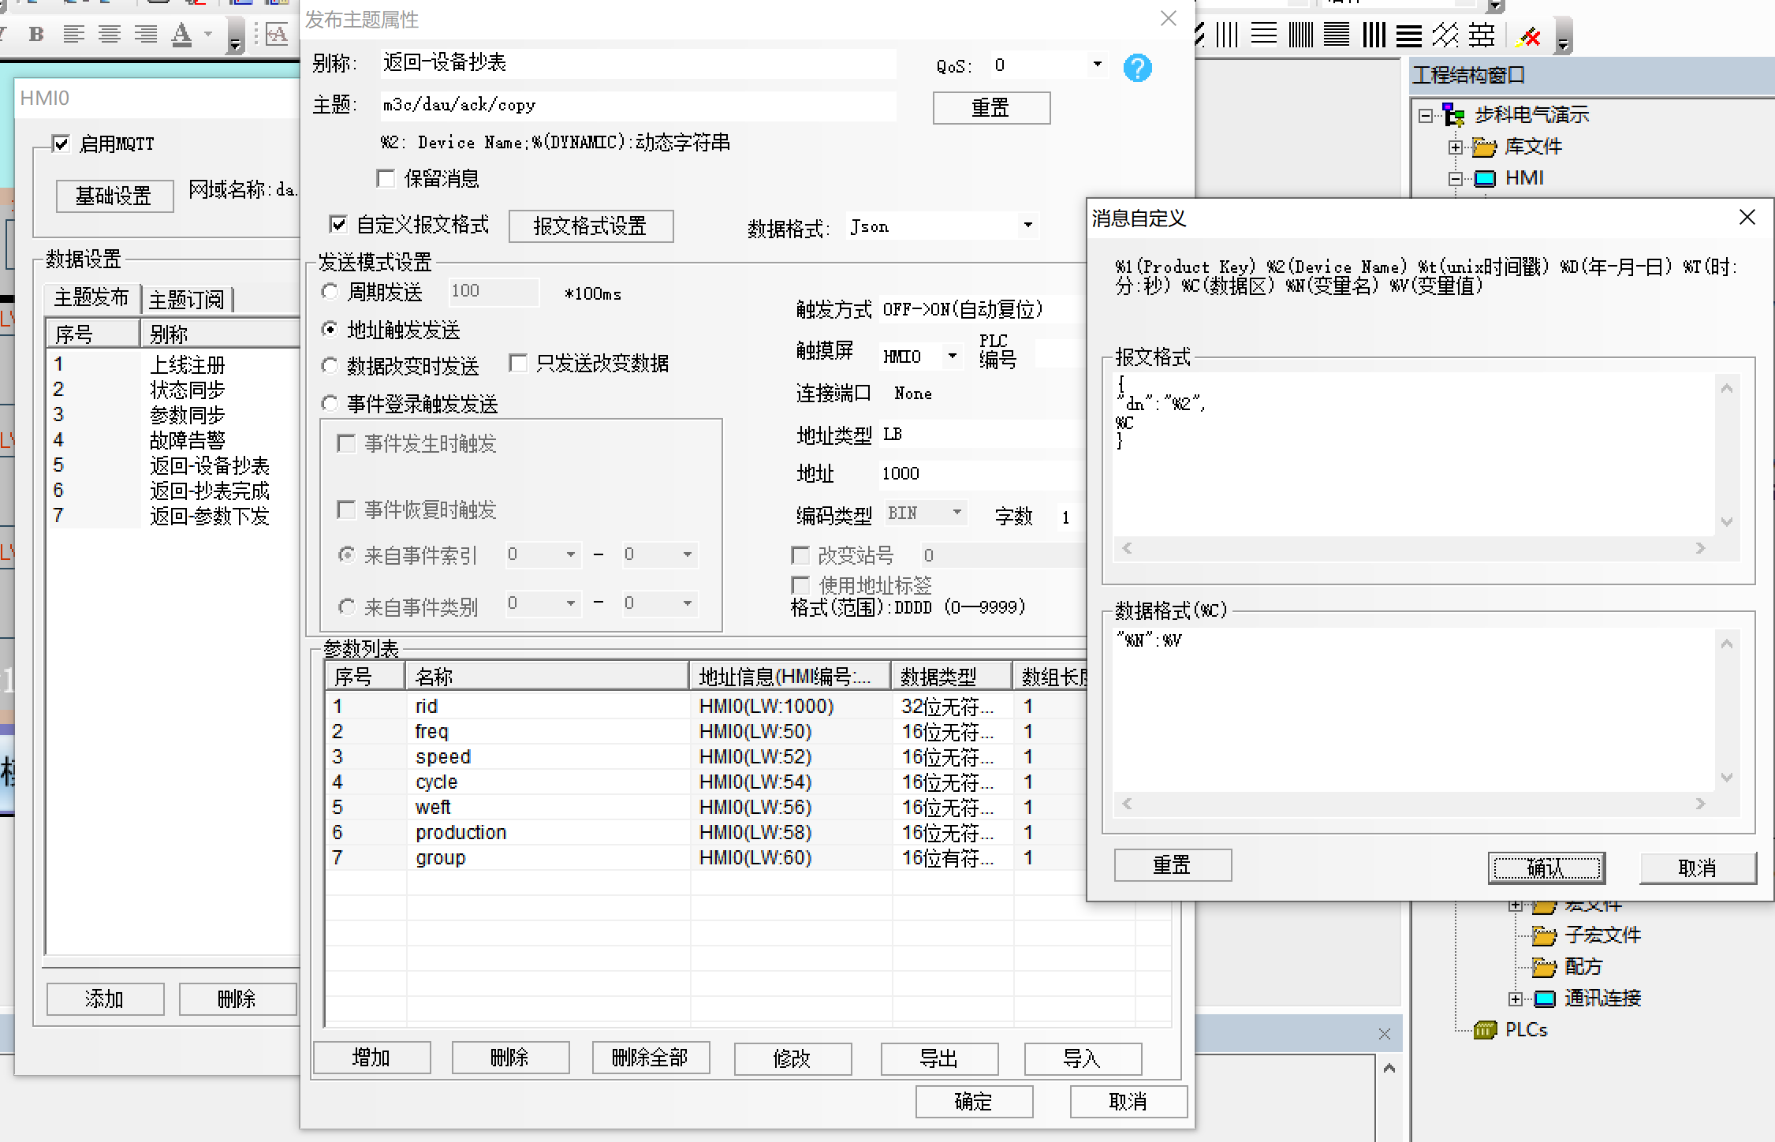Select dense vertical lines fill pattern
This screenshot has width=1775, height=1142.
pyautogui.click(x=1301, y=35)
